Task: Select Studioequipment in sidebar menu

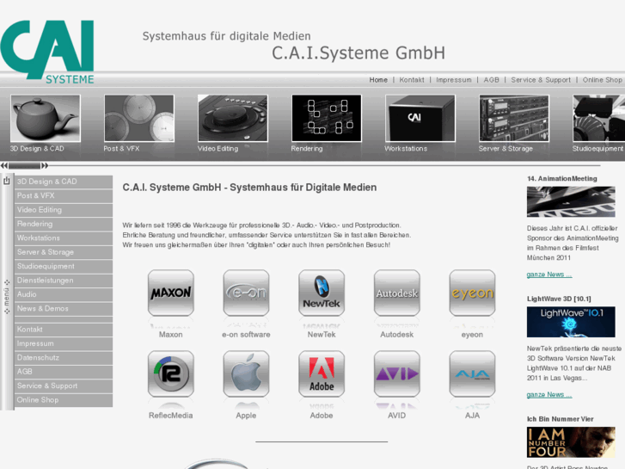Action: point(64,266)
